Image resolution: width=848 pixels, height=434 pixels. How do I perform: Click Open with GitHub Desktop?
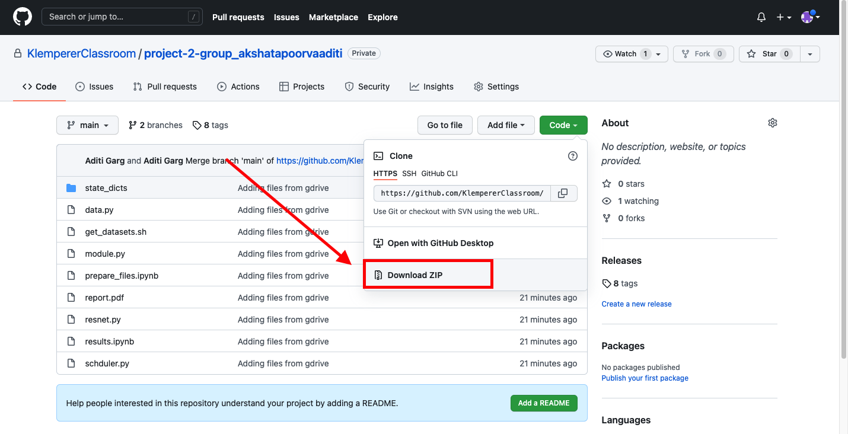coord(475,243)
